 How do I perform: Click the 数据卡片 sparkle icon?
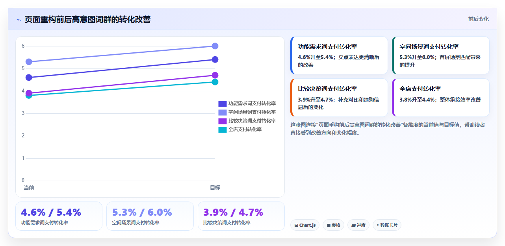pyautogui.click(x=378, y=225)
